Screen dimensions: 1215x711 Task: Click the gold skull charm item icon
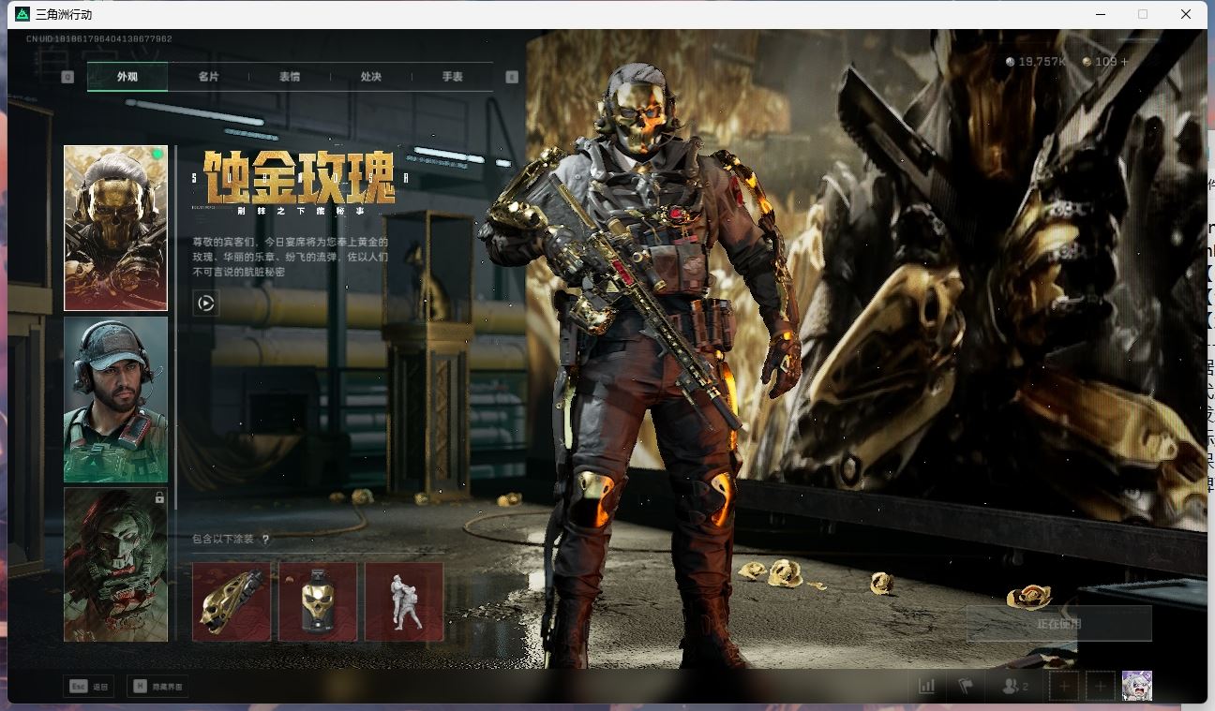[318, 601]
